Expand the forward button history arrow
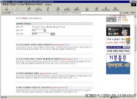The image size is (137, 99). pos(23,9)
